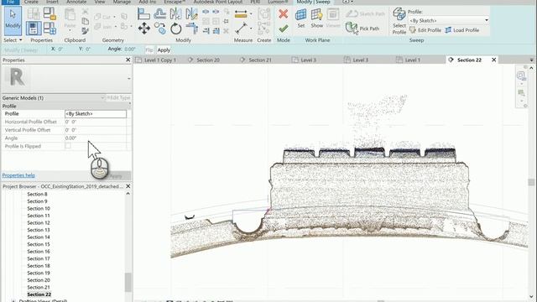The width and height of the screenshot is (537, 302).
Task: Click the Select Profile tool
Action: [399, 21]
